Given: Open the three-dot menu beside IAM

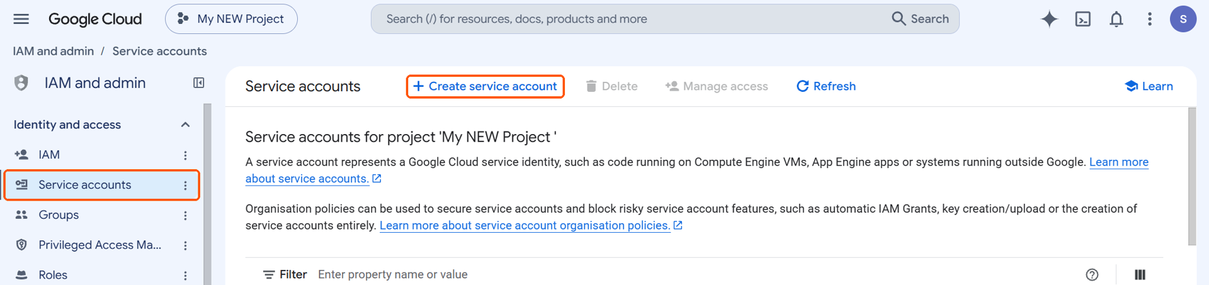Looking at the screenshot, I should point(185,155).
